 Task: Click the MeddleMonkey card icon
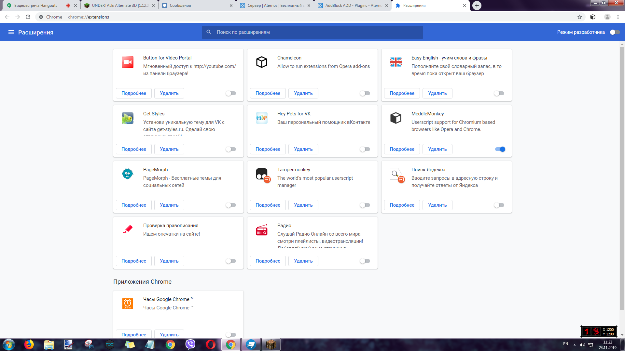point(396,118)
